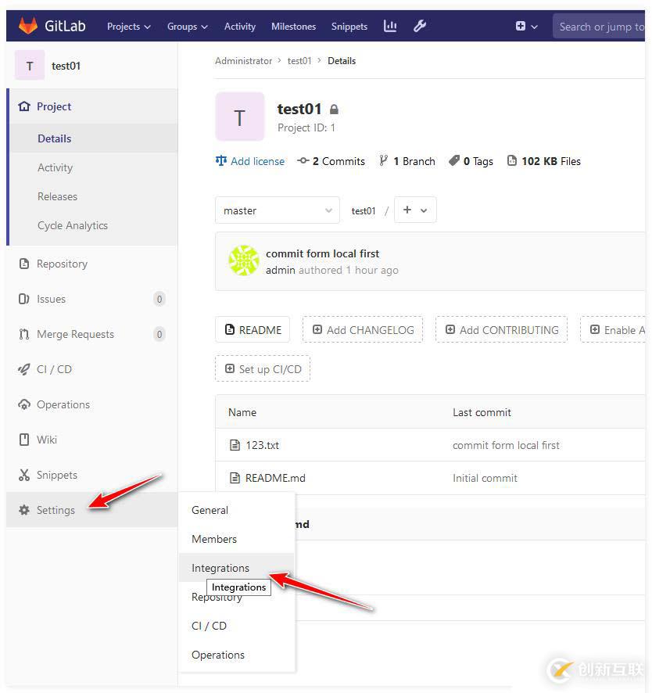
Task: Click the 123.txt file icon
Action: coord(235,444)
